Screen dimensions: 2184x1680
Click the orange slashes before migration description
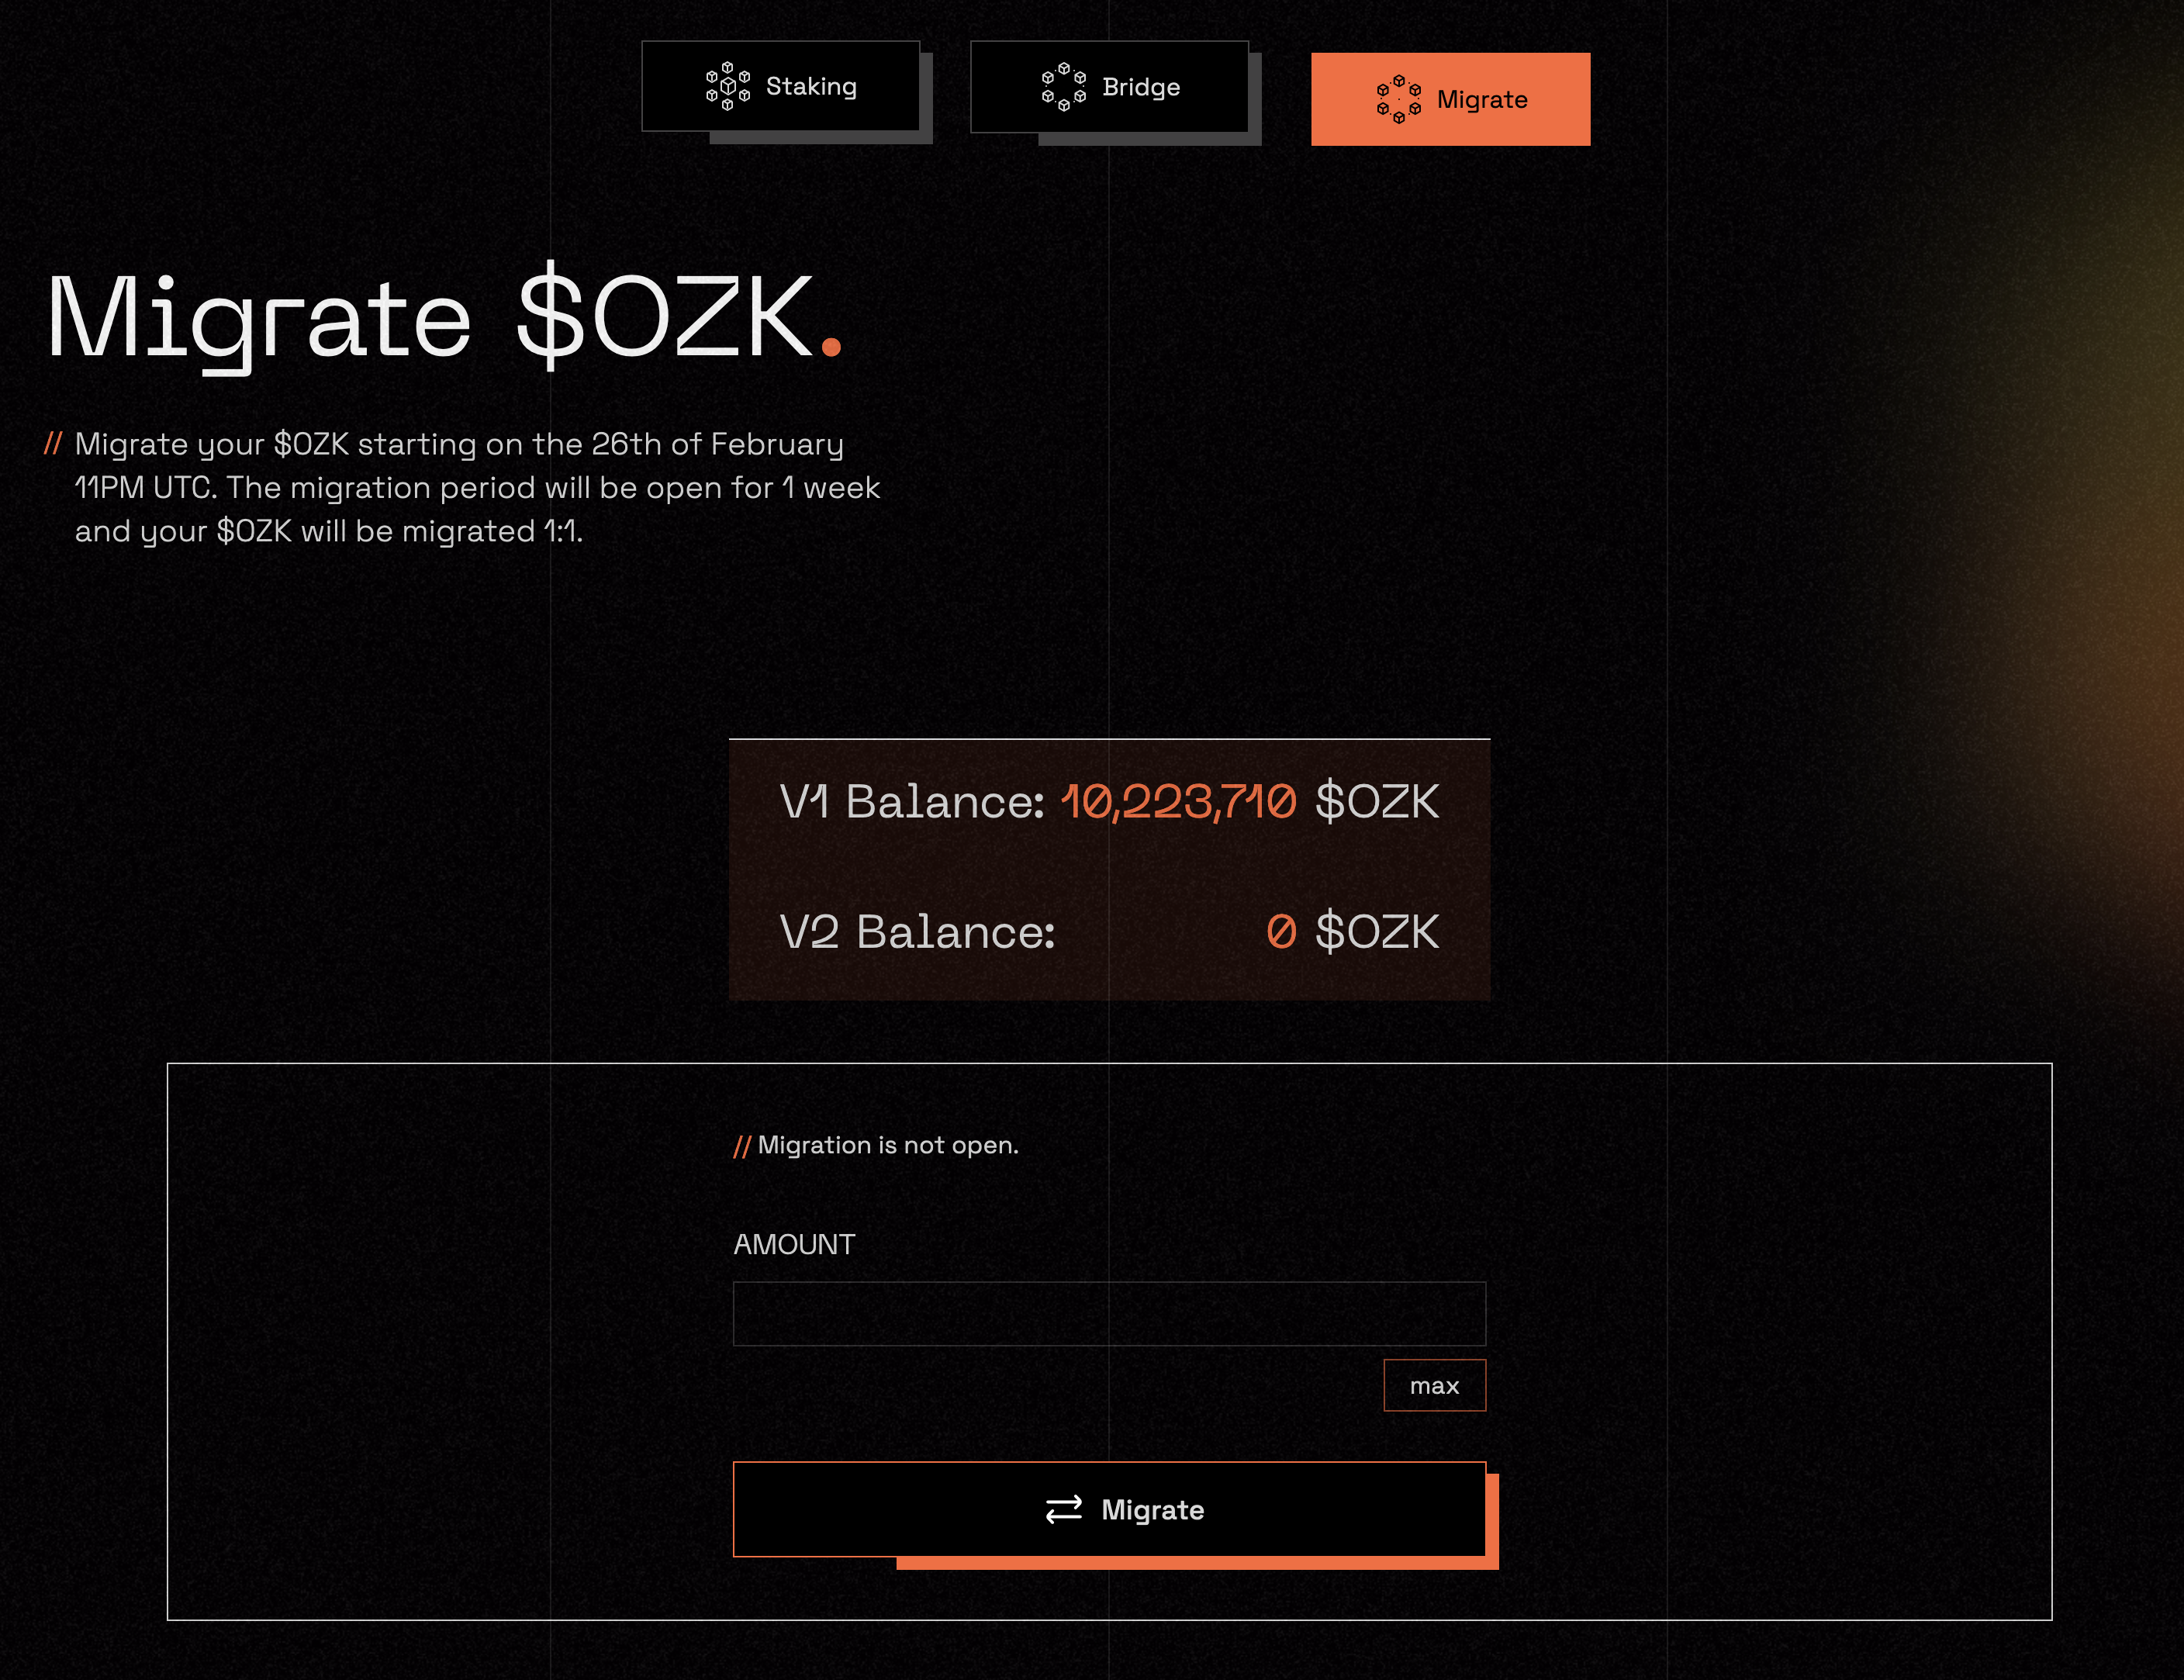[x=53, y=443]
